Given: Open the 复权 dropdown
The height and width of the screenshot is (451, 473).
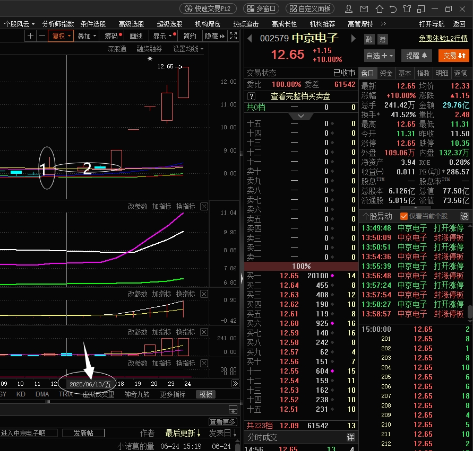Looking at the screenshot, I should (x=62, y=36).
